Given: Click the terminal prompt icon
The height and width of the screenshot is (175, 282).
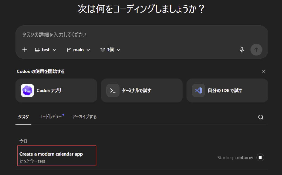Looking at the screenshot, I should tap(113, 90).
